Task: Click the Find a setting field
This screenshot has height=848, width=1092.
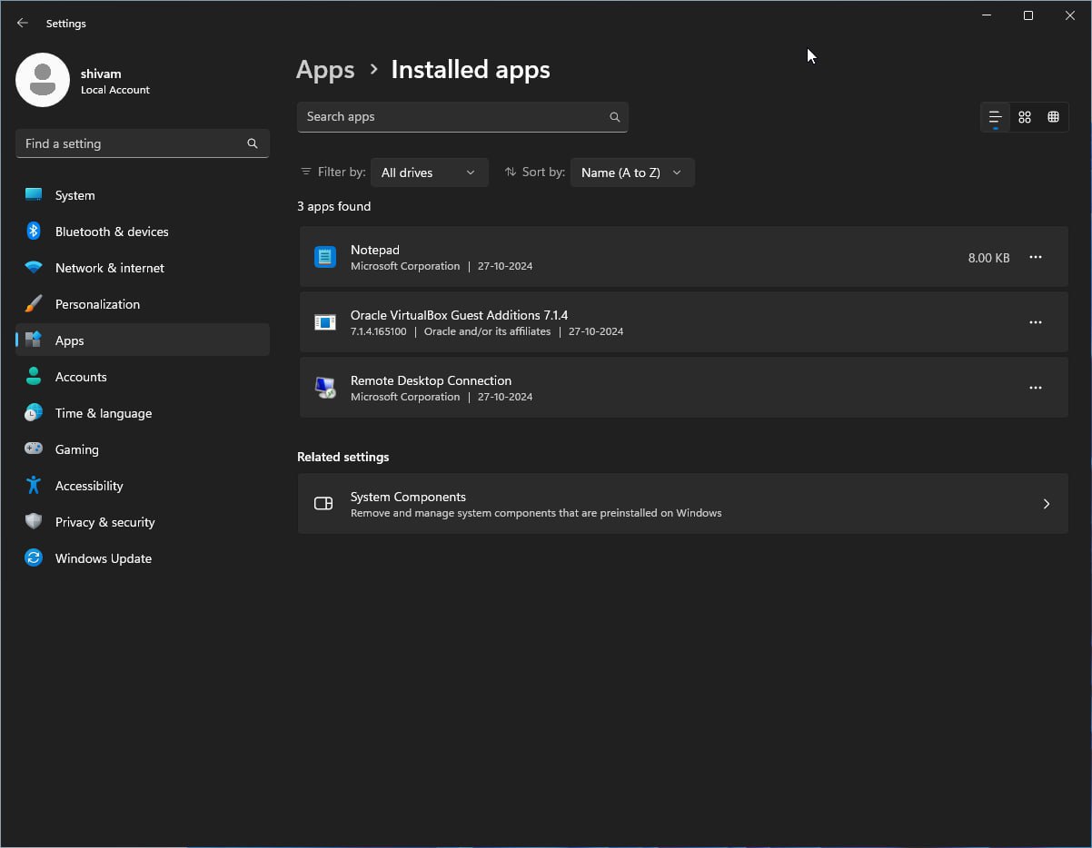Action: click(143, 143)
